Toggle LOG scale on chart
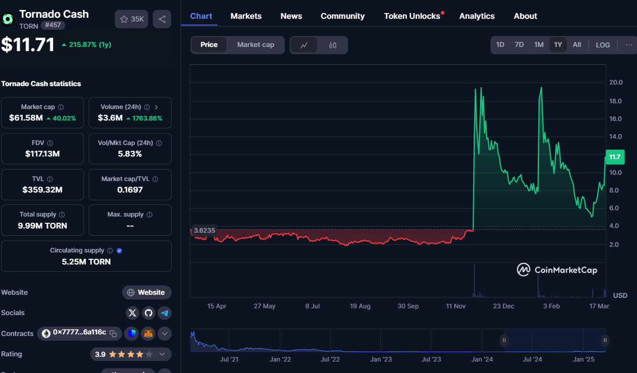The width and height of the screenshot is (637, 373). [x=603, y=45]
